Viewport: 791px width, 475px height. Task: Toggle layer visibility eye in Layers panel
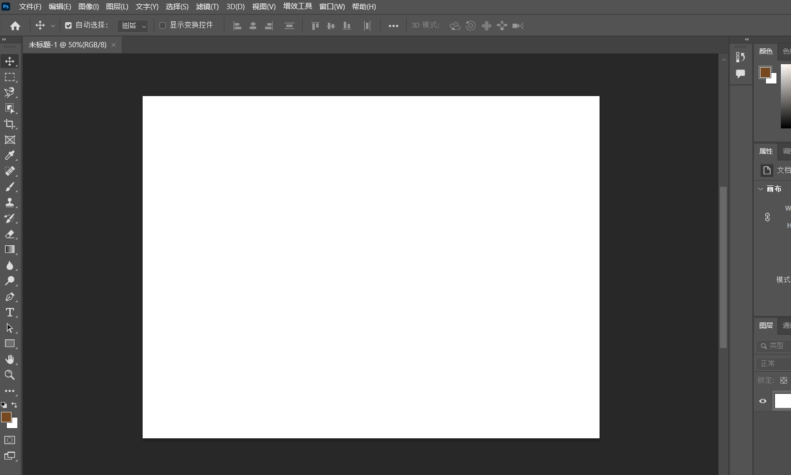click(762, 401)
